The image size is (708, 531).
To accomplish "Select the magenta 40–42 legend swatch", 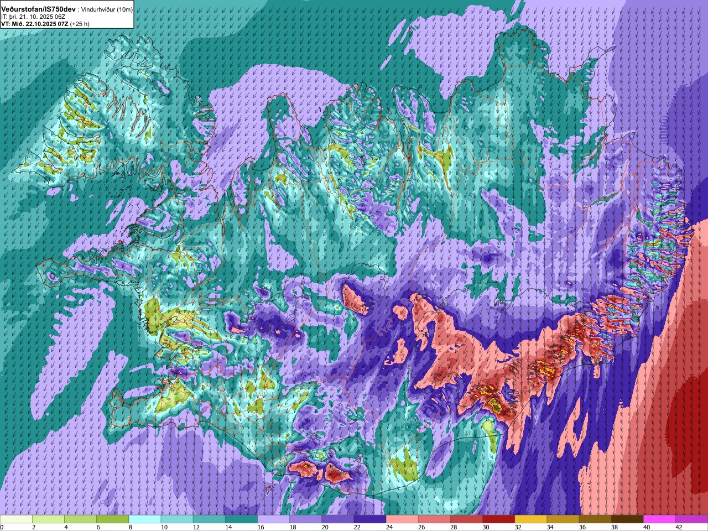I will (659, 519).
